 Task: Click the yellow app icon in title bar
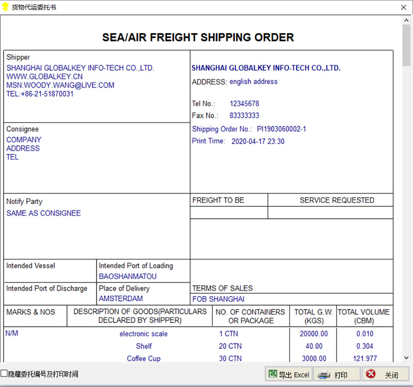[6, 7]
